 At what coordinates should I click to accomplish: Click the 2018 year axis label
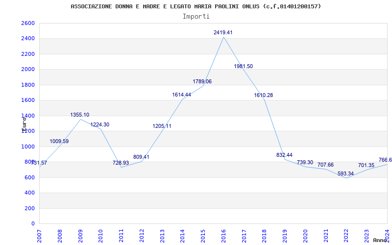265,236
